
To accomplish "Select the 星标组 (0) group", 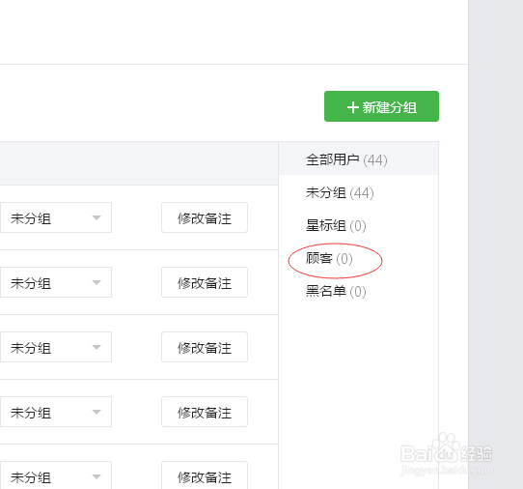I will point(336,225).
